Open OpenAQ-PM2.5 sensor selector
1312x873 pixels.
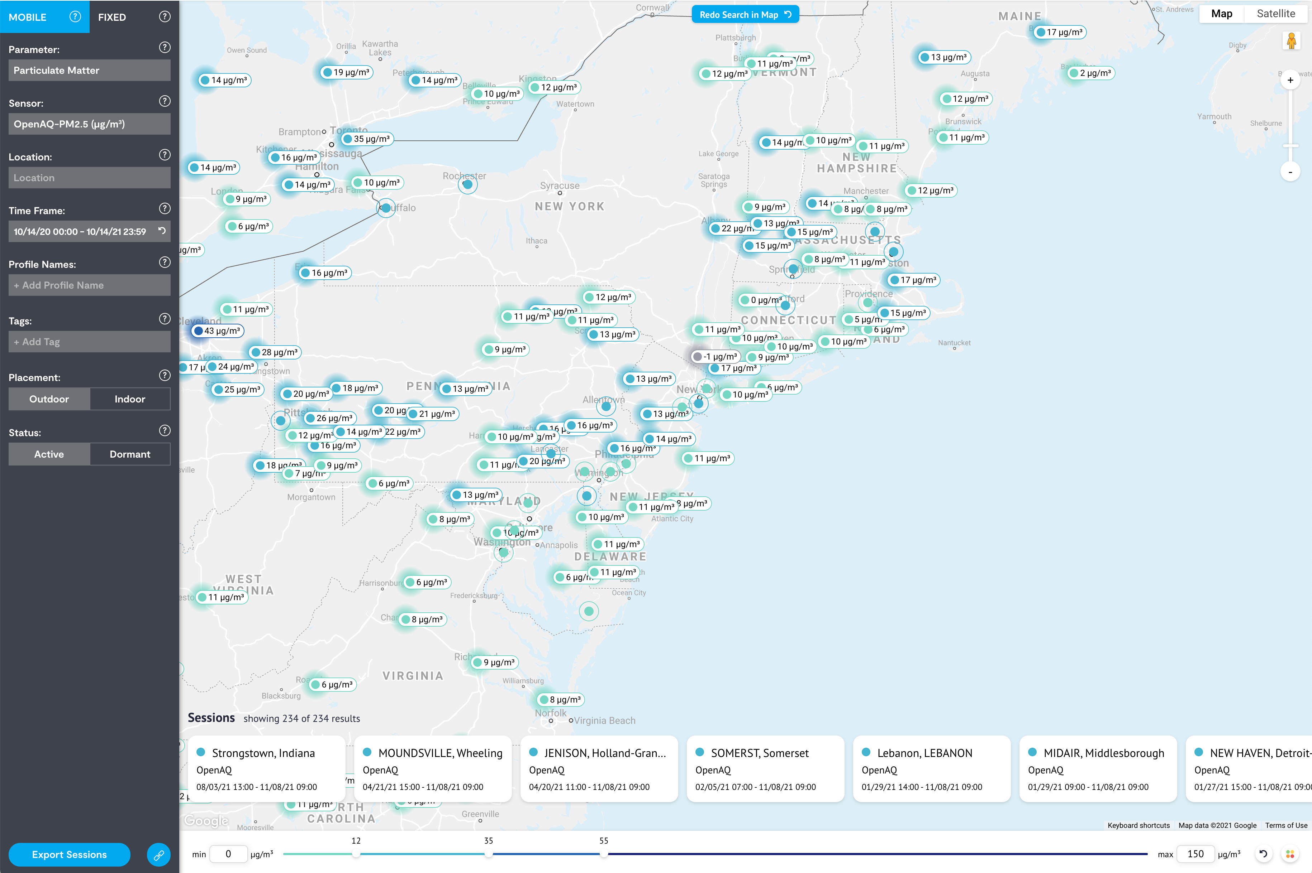(89, 124)
